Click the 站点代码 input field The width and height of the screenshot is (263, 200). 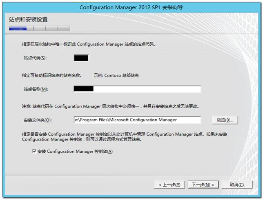click(81, 58)
